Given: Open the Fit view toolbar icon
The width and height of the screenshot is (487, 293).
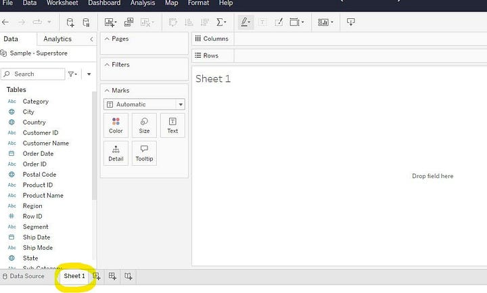Looking at the screenshot, I should [x=296, y=22].
